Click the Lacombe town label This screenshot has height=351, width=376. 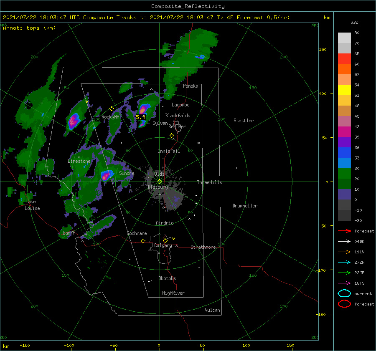[x=180, y=105]
